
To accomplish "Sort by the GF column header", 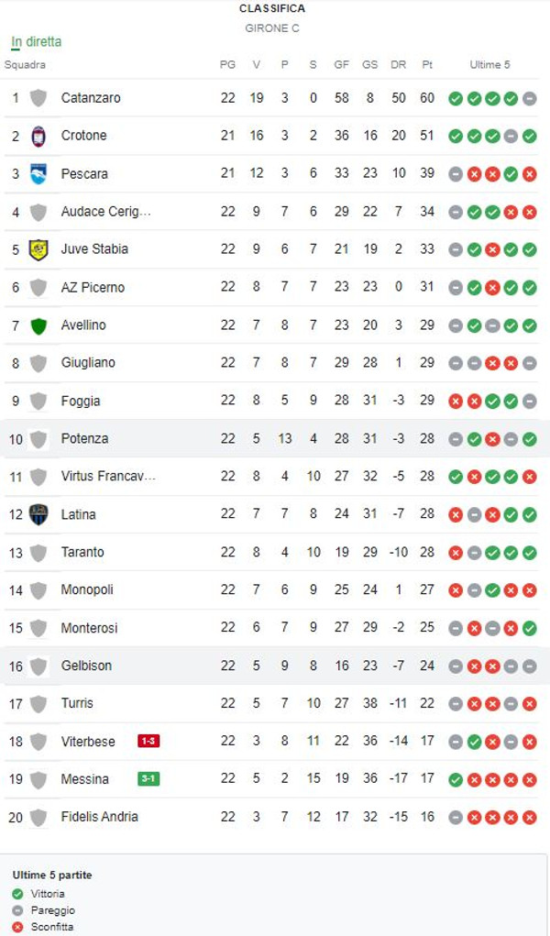I will [x=342, y=65].
